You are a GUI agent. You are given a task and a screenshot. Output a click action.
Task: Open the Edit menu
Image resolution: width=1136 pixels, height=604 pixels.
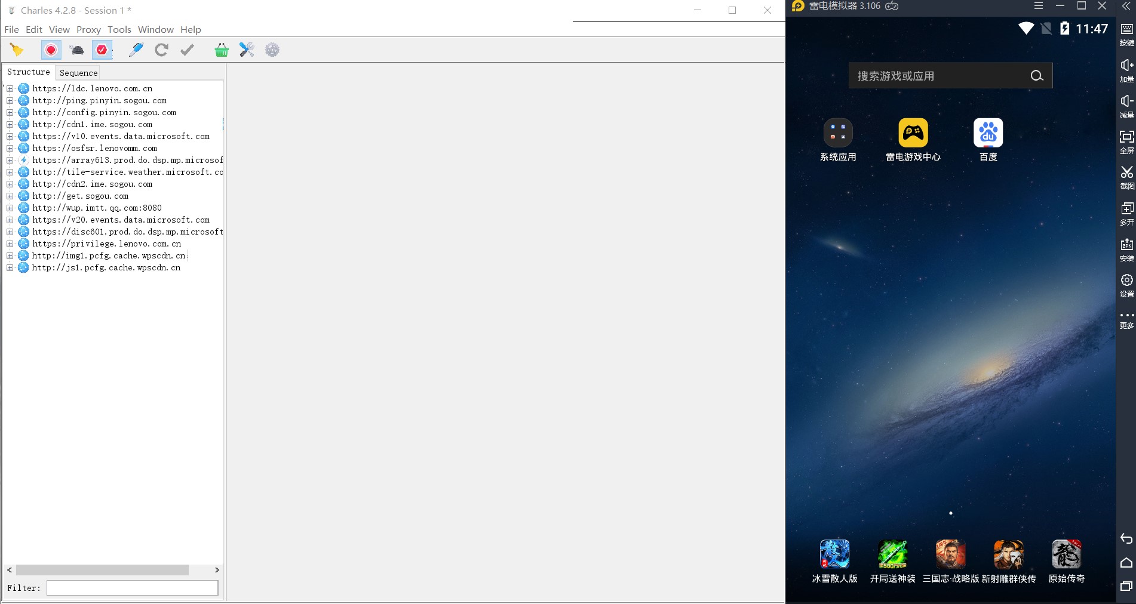tap(34, 29)
